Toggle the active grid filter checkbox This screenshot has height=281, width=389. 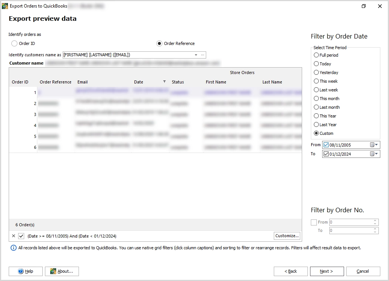click(x=21, y=236)
